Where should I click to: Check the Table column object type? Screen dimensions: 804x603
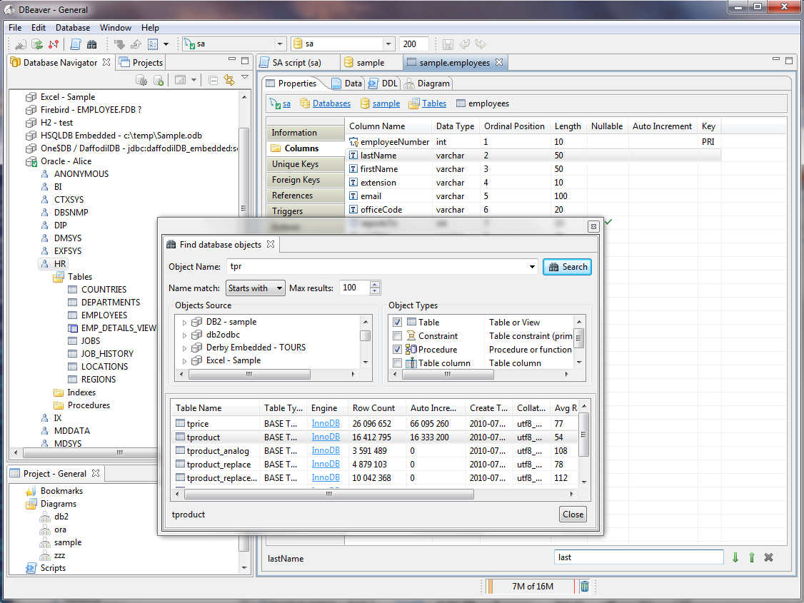(398, 363)
